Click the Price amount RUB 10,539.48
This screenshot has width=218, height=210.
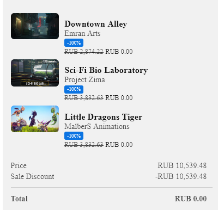click(182, 165)
